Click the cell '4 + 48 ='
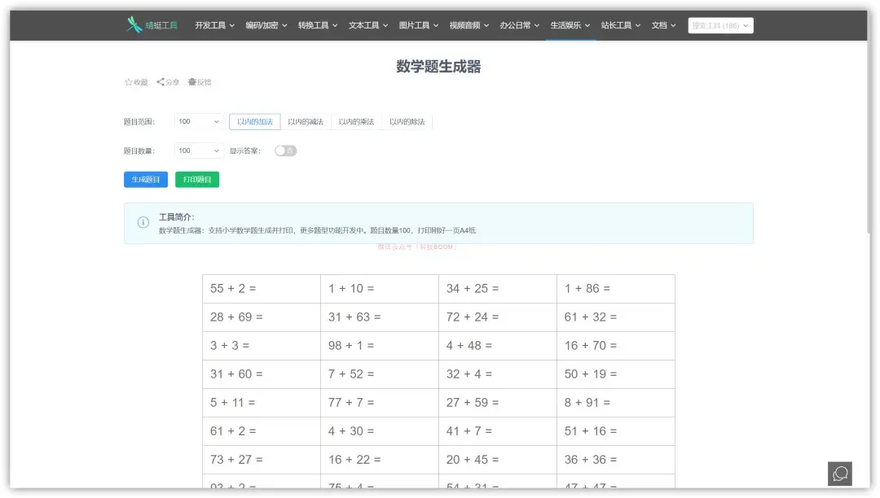Image resolution: width=880 pixels, height=498 pixels. 498,346
